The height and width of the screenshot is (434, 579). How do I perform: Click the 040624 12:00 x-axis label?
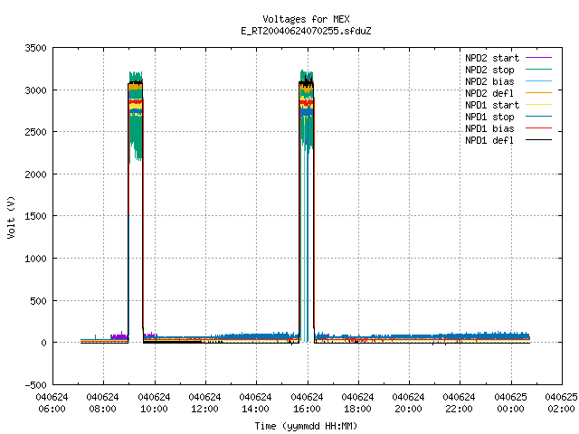pyautogui.click(x=204, y=403)
